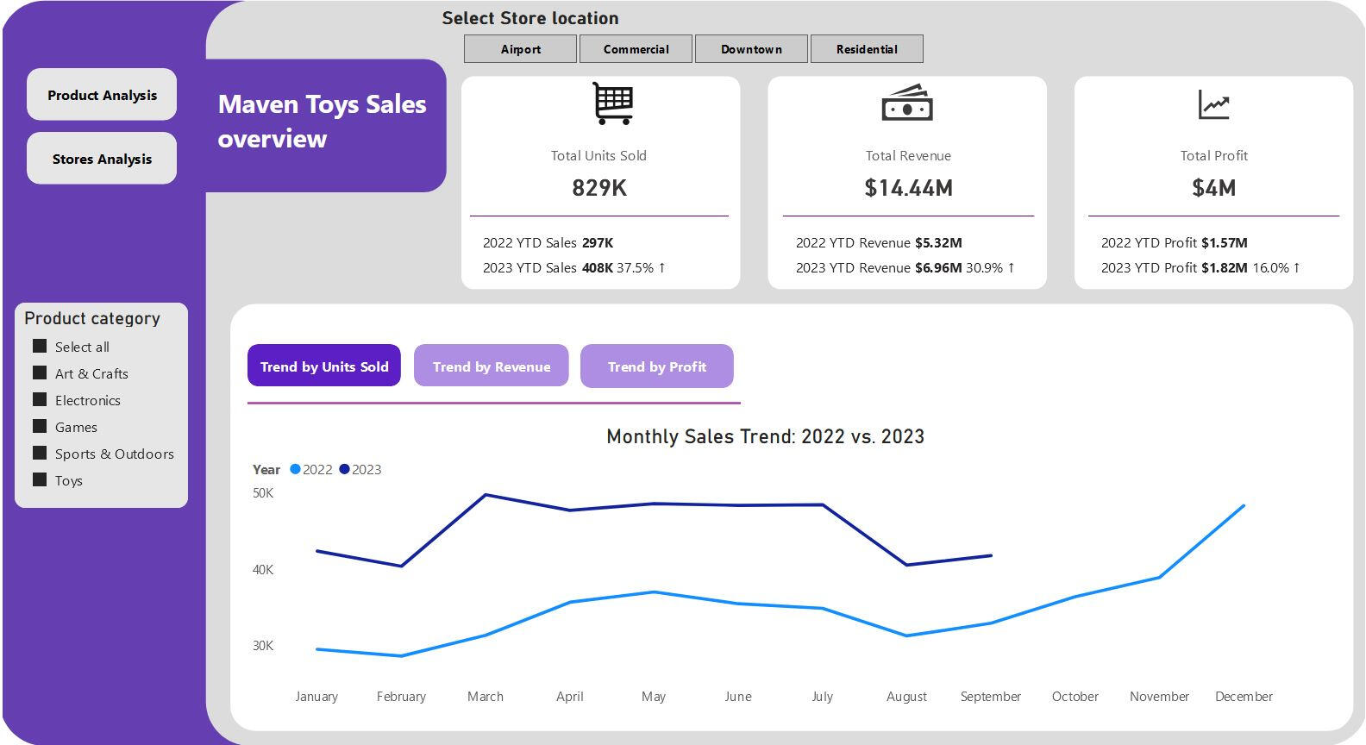1366x745 pixels.
Task: Enable the Games category checkbox
Action: click(x=40, y=427)
